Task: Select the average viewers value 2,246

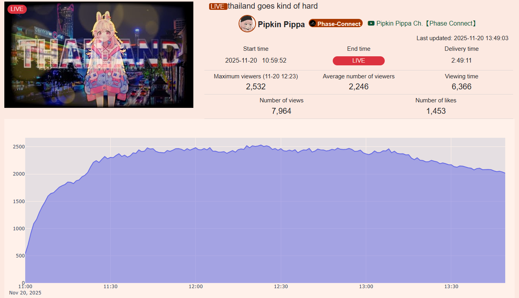Action: (359, 87)
